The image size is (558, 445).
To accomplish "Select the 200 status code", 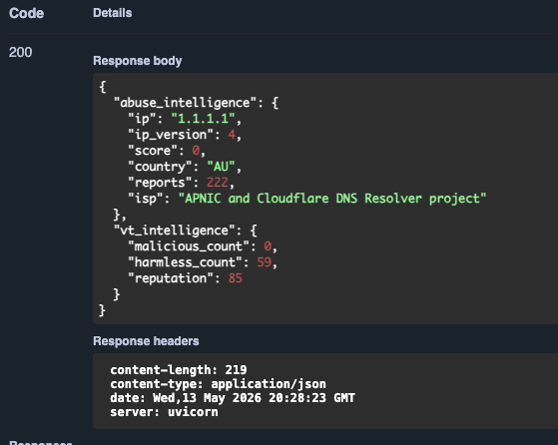I will (20, 52).
